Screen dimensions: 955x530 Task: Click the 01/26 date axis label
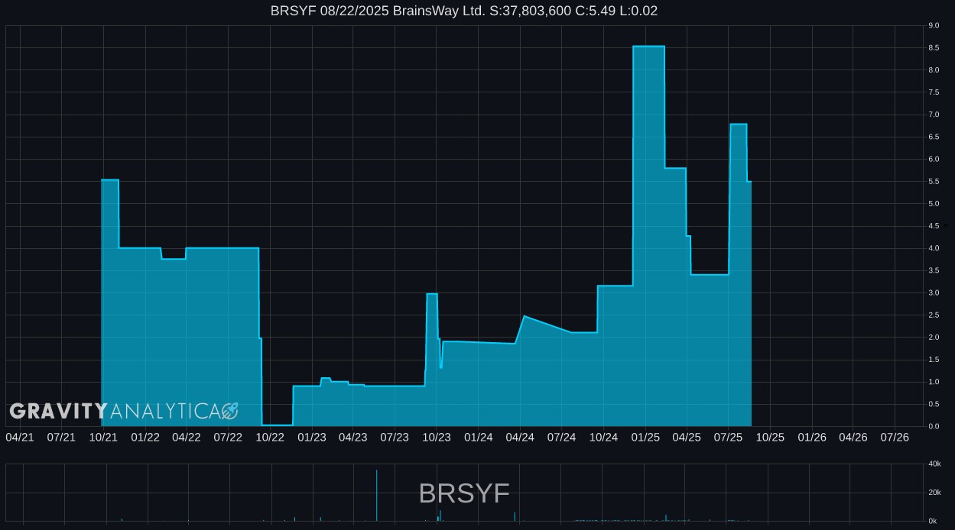pyautogui.click(x=812, y=437)
